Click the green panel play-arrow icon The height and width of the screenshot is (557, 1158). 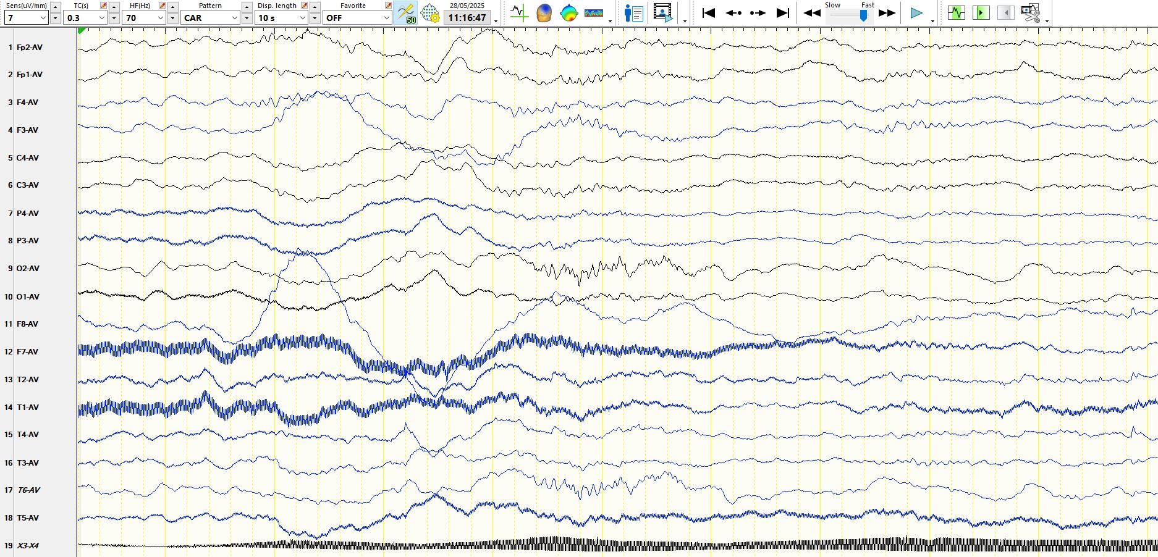981,12
